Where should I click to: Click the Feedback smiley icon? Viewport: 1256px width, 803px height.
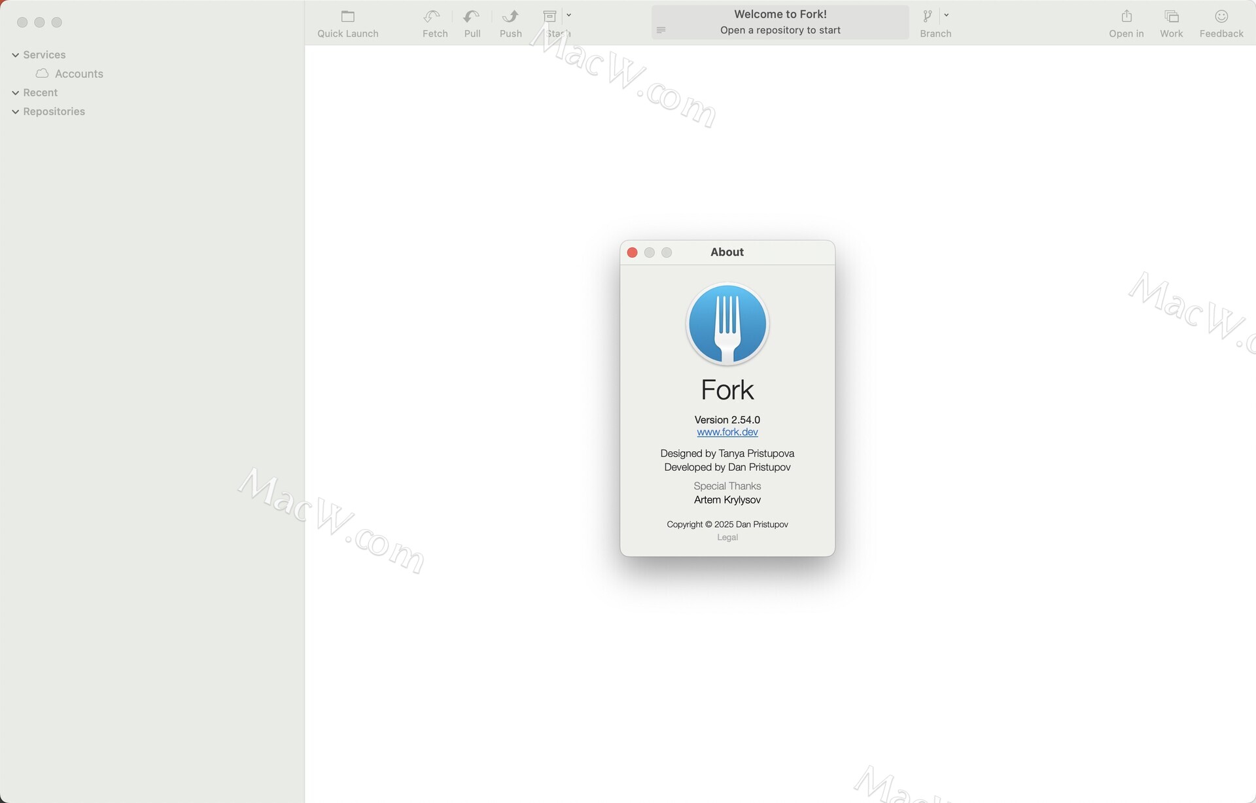click(x=1221, y=16)
